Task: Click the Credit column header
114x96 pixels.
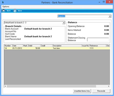Action: [46, 46]
